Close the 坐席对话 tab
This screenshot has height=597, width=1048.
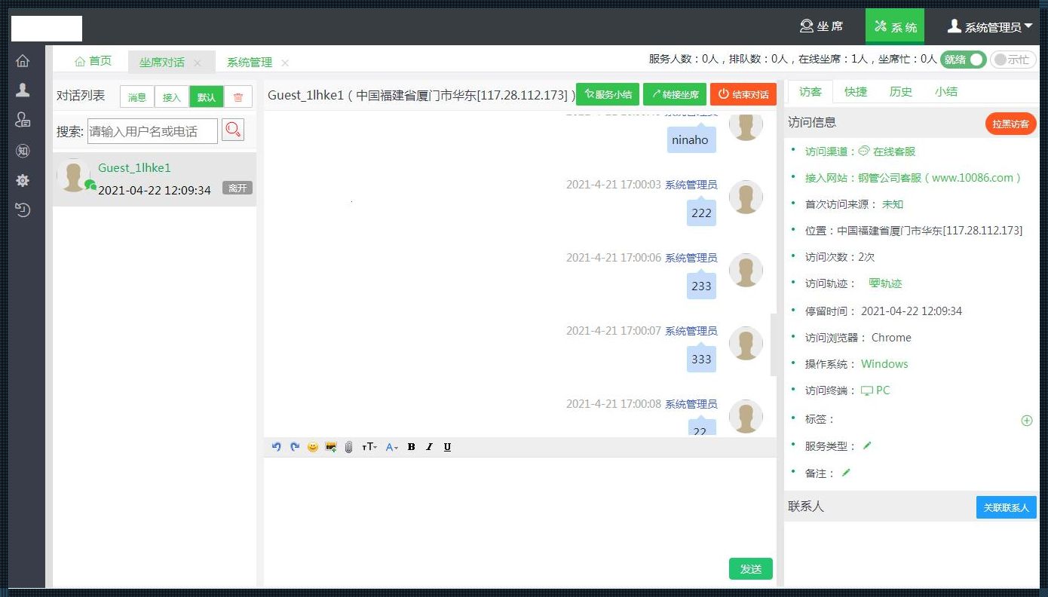[198, 63]
